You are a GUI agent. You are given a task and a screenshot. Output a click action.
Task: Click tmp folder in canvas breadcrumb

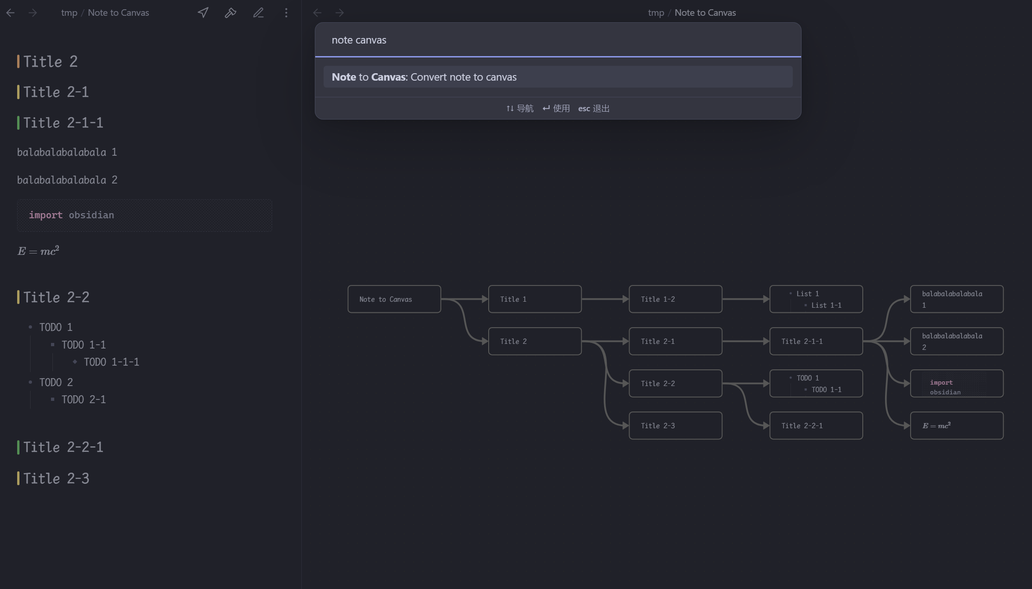(656, 13)
